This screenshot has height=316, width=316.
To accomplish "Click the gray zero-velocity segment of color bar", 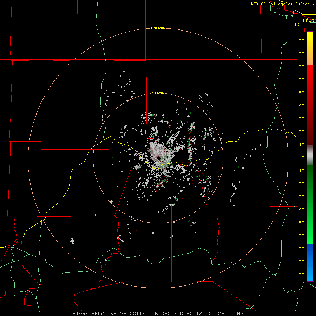I will [310, 156].
